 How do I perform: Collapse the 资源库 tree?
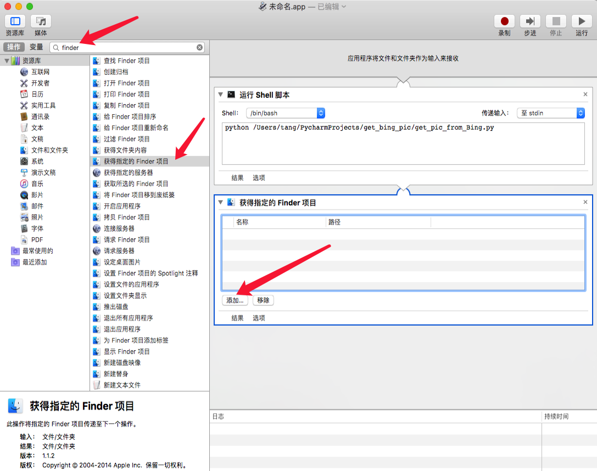[7, 61]
